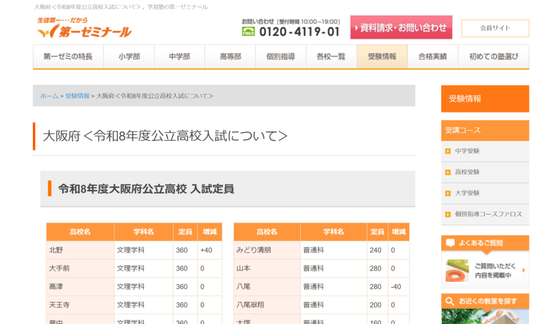Viewport: 551px width, 324px height.
Task: Click the 八尾 table cell
Action: tap(267, 287)
